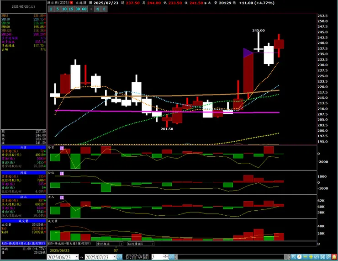Click the date 2025/07/23 box top left

click(23, 7)
